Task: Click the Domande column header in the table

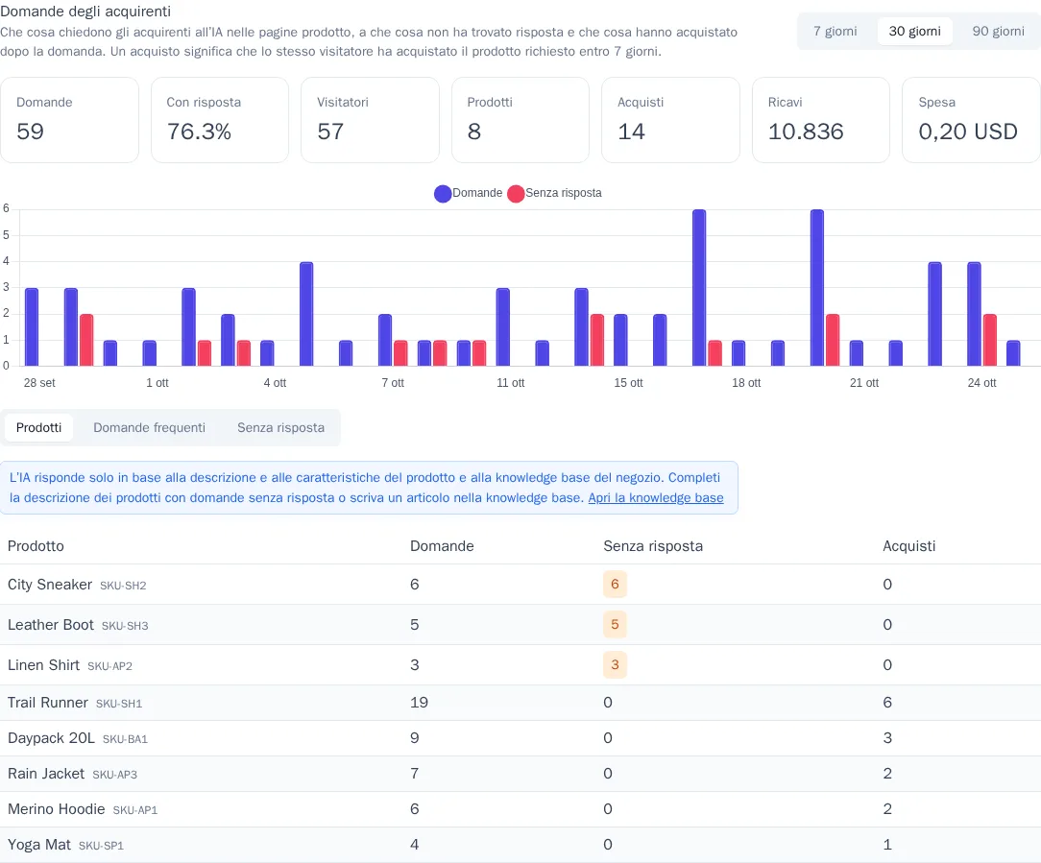Action: tap(442, 546)
